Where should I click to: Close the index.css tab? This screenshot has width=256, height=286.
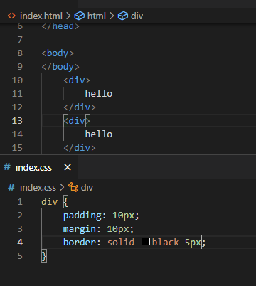point(68,167)
